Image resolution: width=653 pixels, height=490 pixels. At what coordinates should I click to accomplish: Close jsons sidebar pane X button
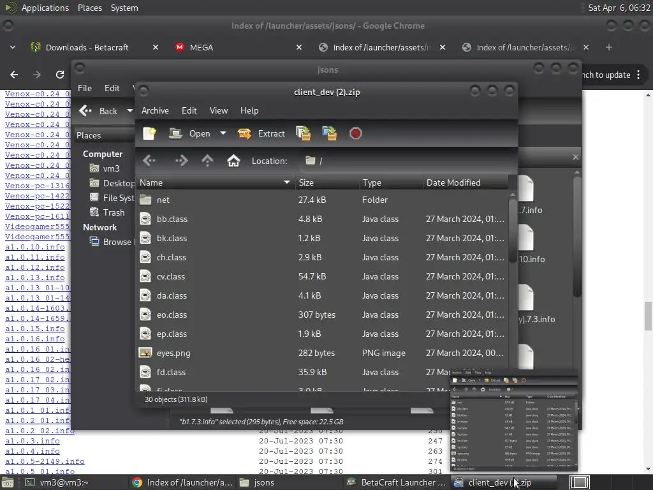(x=576, y=157)
